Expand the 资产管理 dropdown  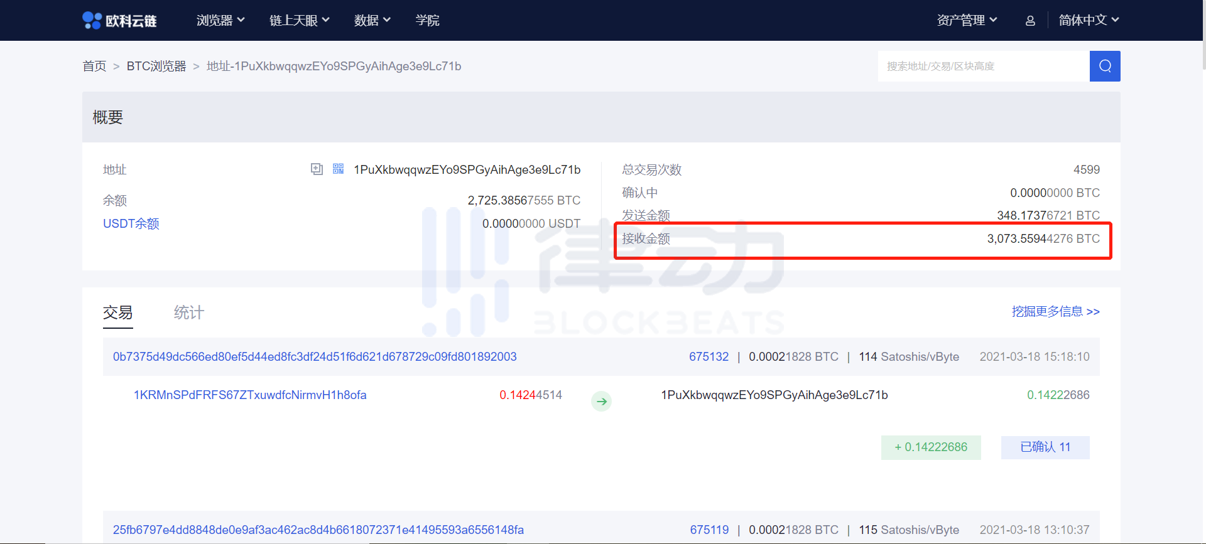967,21
